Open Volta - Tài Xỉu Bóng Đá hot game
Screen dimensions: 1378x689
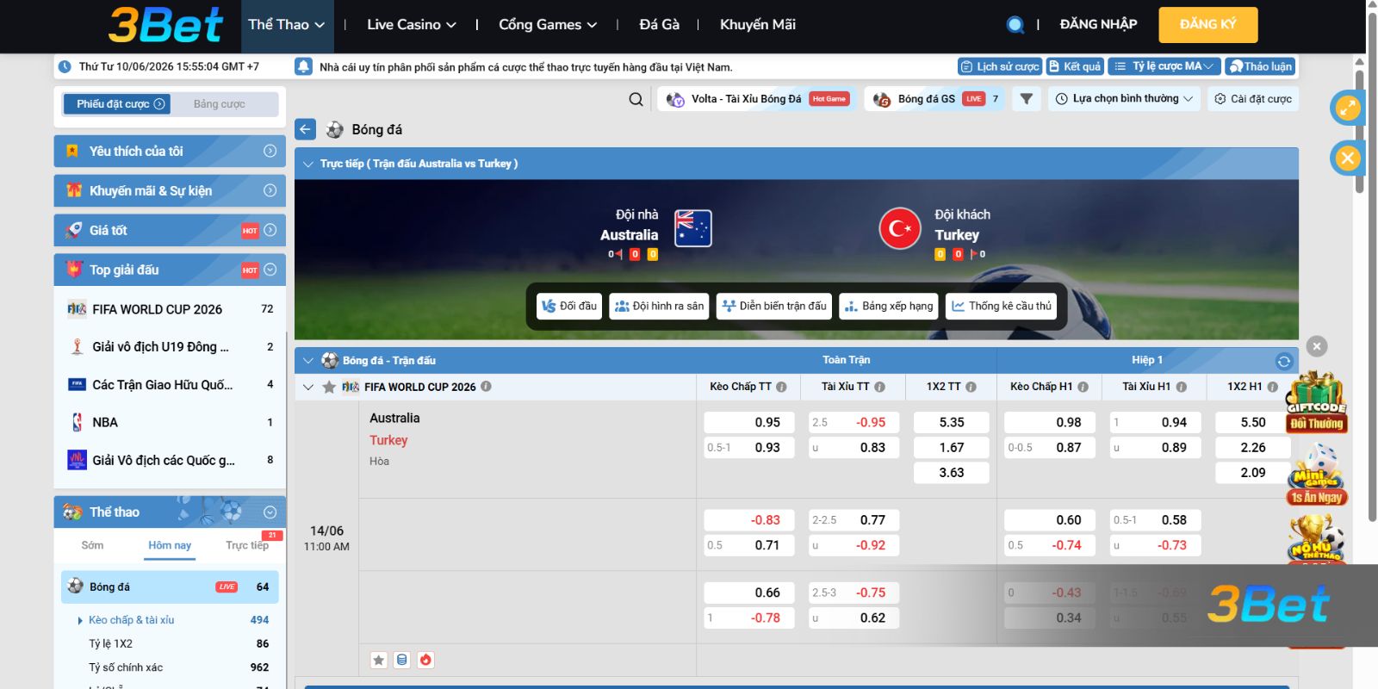(758, 99)
